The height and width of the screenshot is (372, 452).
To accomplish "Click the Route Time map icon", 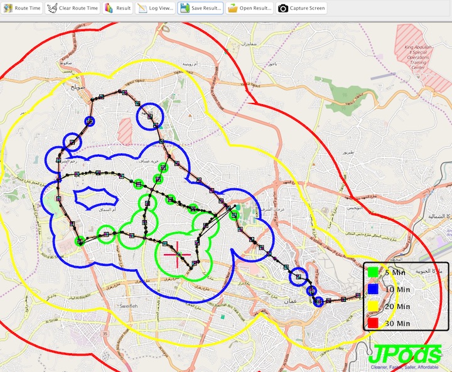I will tap(8, 8).
